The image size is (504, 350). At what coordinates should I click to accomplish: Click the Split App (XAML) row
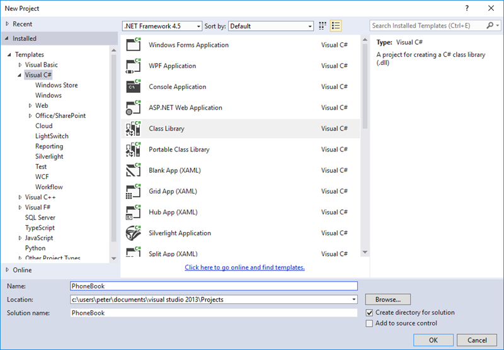tap(241, 252)
